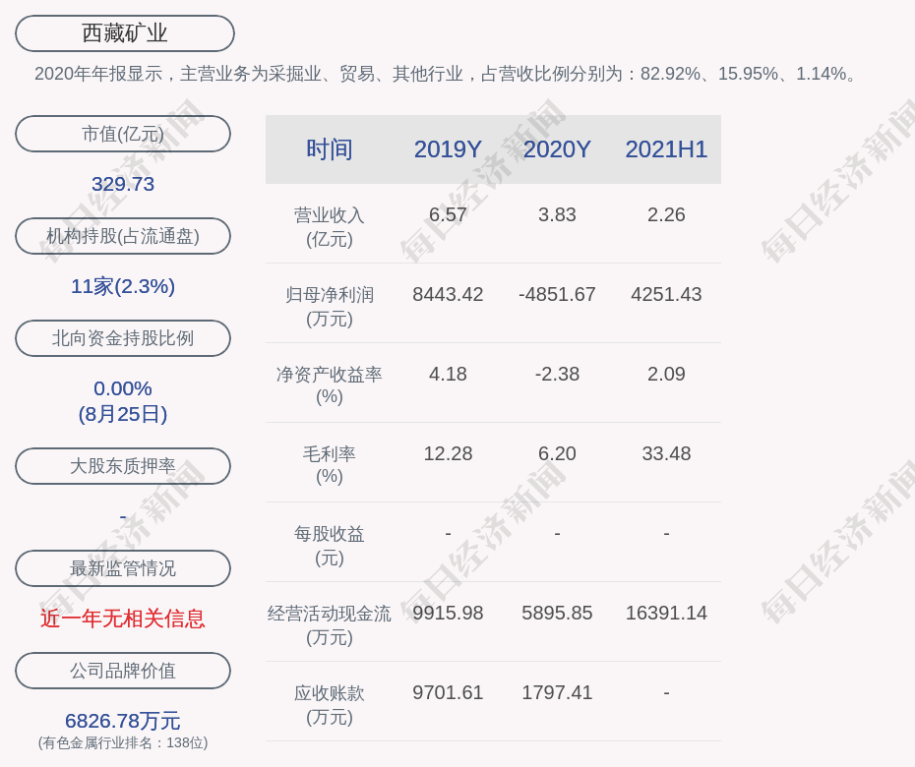Image resolution: width=915 pixels, height=767 pixels.
Task: Click gross margin value 12.28
Action: tap(448, 453)
